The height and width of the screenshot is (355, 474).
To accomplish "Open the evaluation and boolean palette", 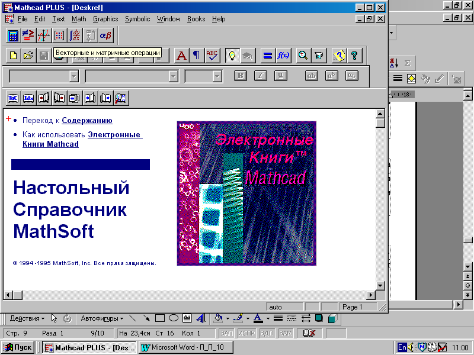I will click(28, 35).
